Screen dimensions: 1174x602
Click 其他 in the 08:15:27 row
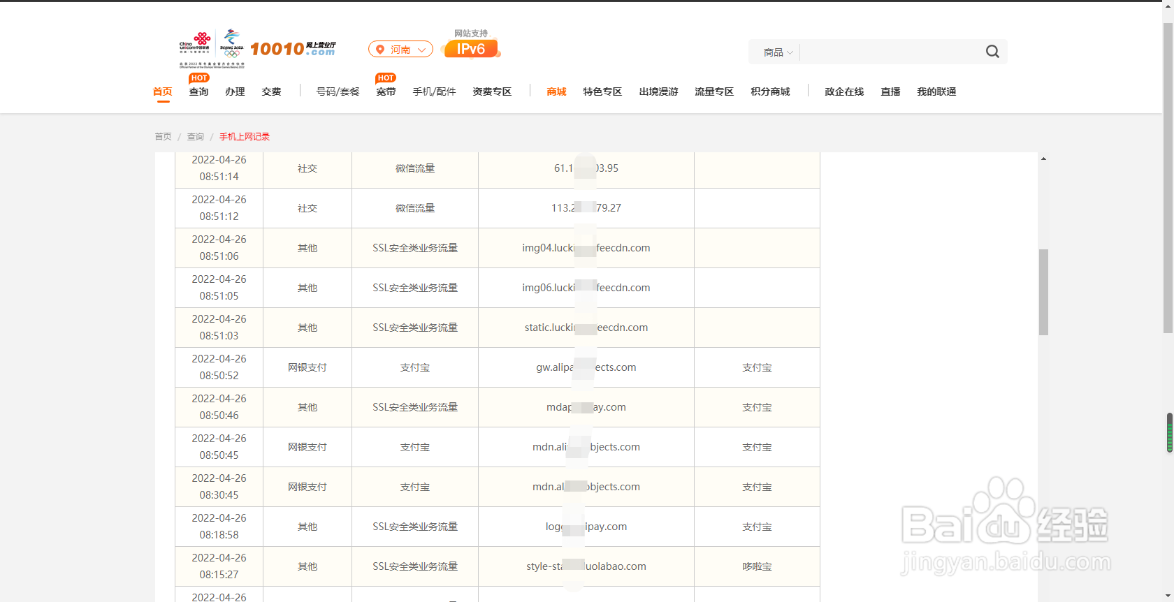coord(307,566)
